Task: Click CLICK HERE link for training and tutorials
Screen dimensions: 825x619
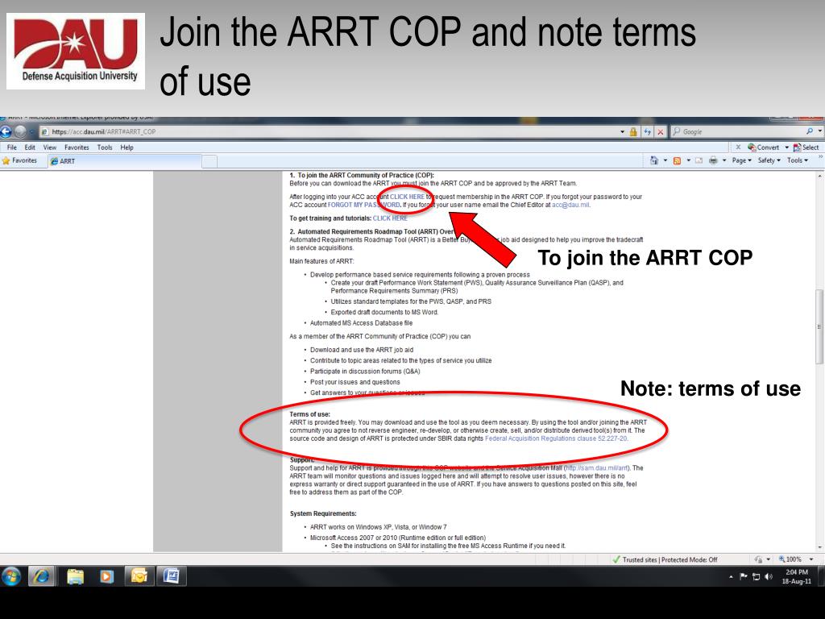Action: [390, 218]
